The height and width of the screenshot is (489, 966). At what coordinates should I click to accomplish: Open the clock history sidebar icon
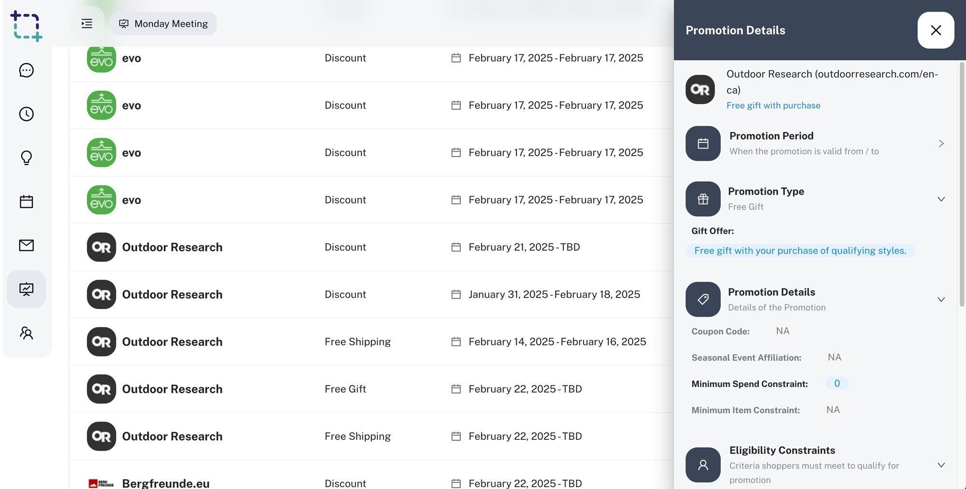tap(26, 114)
